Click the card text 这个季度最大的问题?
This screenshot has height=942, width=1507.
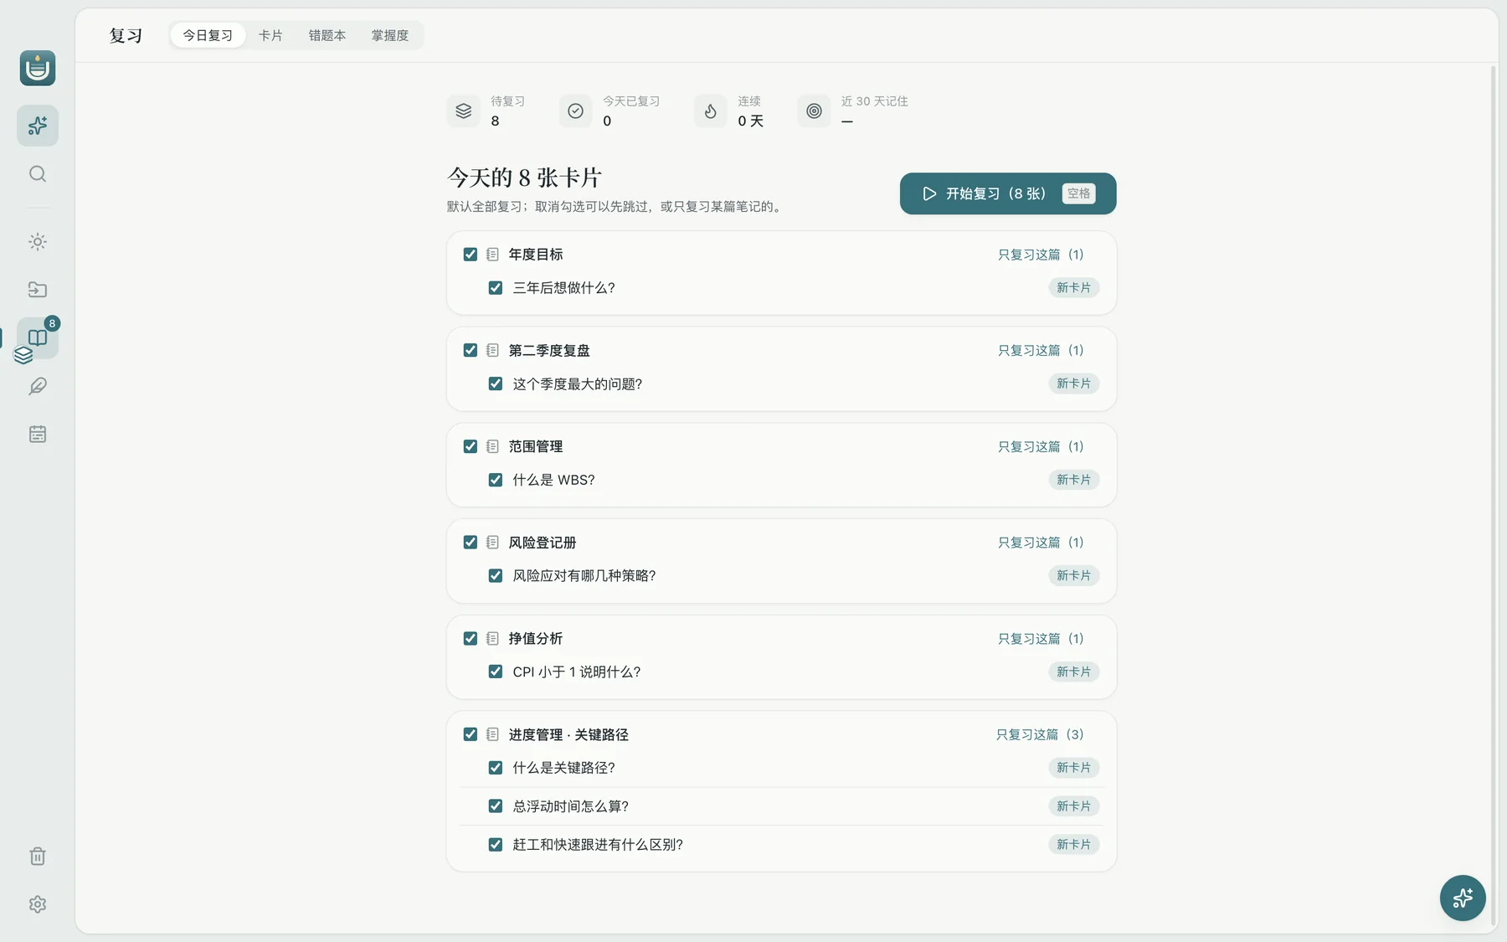(578, 384)
